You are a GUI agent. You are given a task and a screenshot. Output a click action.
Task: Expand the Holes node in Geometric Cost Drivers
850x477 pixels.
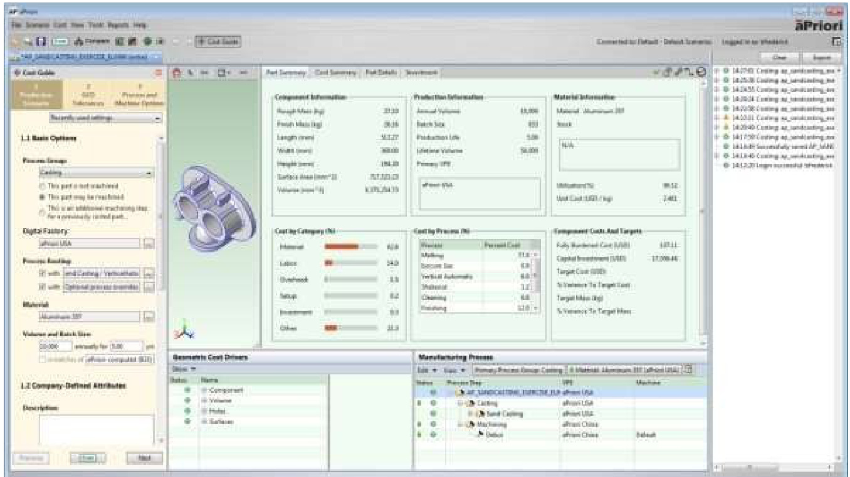pos(204,411)
